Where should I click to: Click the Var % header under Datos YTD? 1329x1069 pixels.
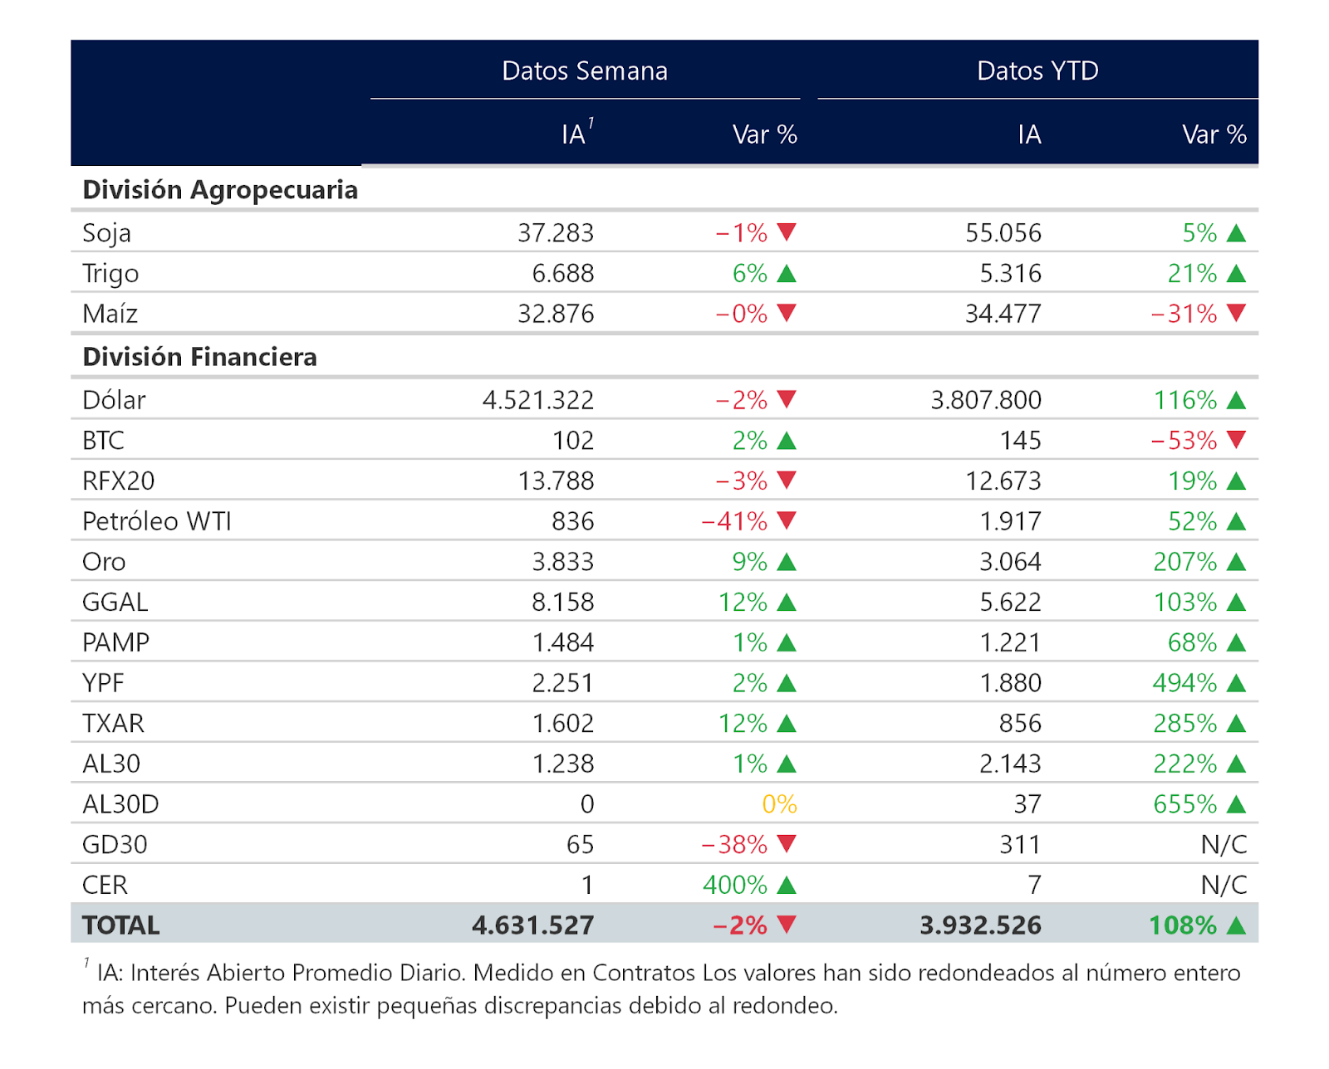1214,134
